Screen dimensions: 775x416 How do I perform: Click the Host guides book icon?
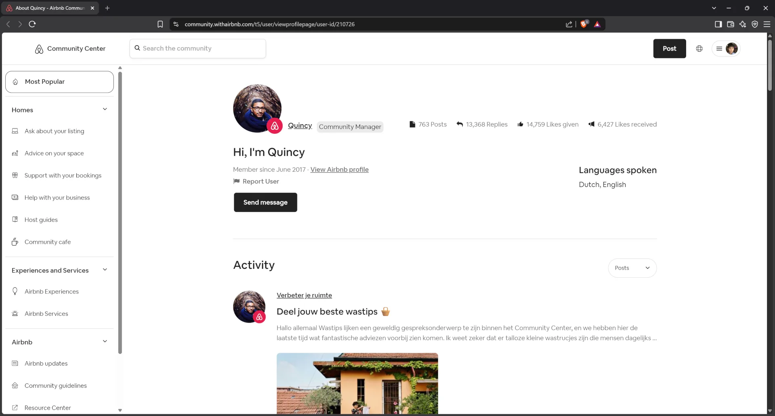15,220
